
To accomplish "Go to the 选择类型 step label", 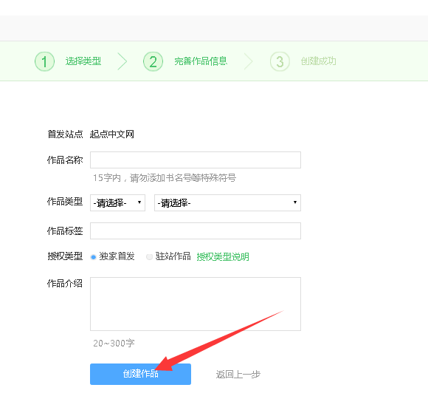I will tap(83, 61).
